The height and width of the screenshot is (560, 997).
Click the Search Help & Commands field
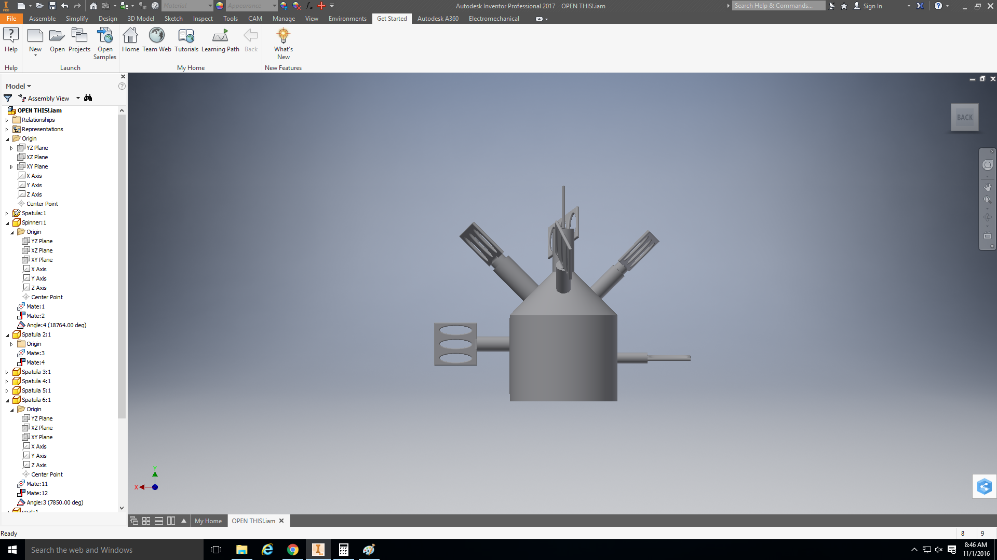coord(778,6)
